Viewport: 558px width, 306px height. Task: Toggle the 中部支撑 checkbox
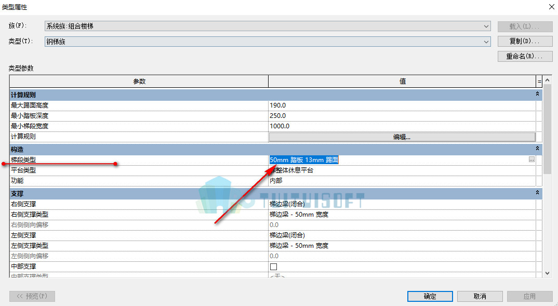tap(273, 267)
